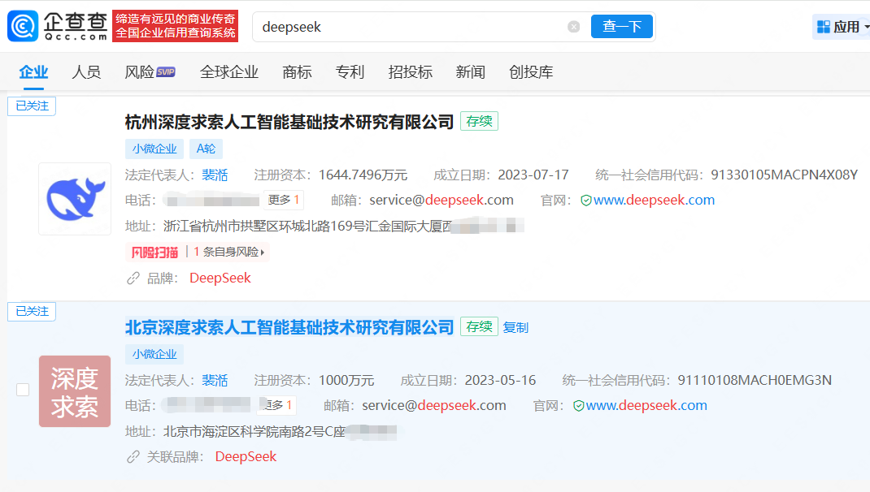Click the deepseek search input field

pos(411,27)
